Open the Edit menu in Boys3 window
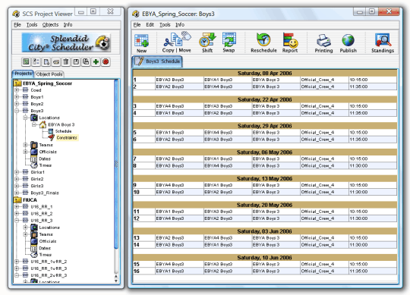This screenshot has width=410, height=295. coord(150,24)
